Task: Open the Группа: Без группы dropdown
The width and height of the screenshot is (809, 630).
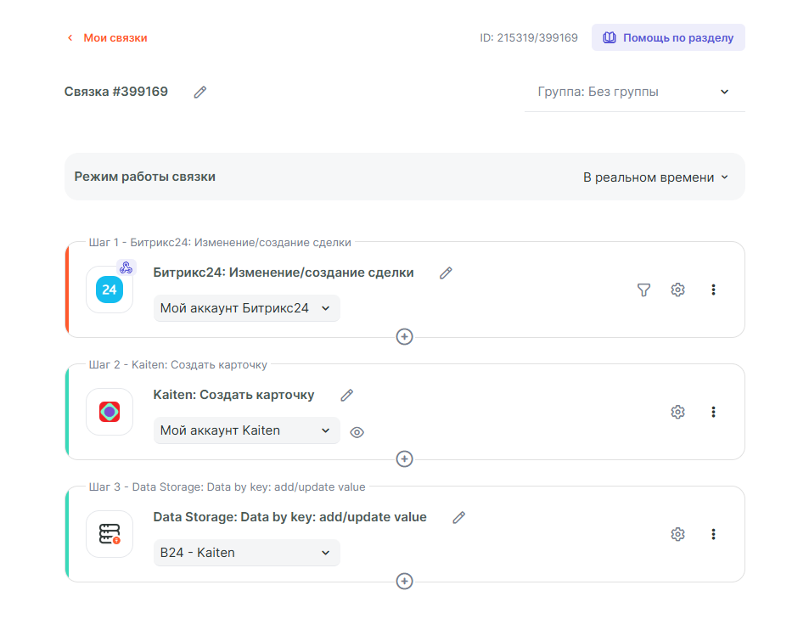Action: [633, 92]
